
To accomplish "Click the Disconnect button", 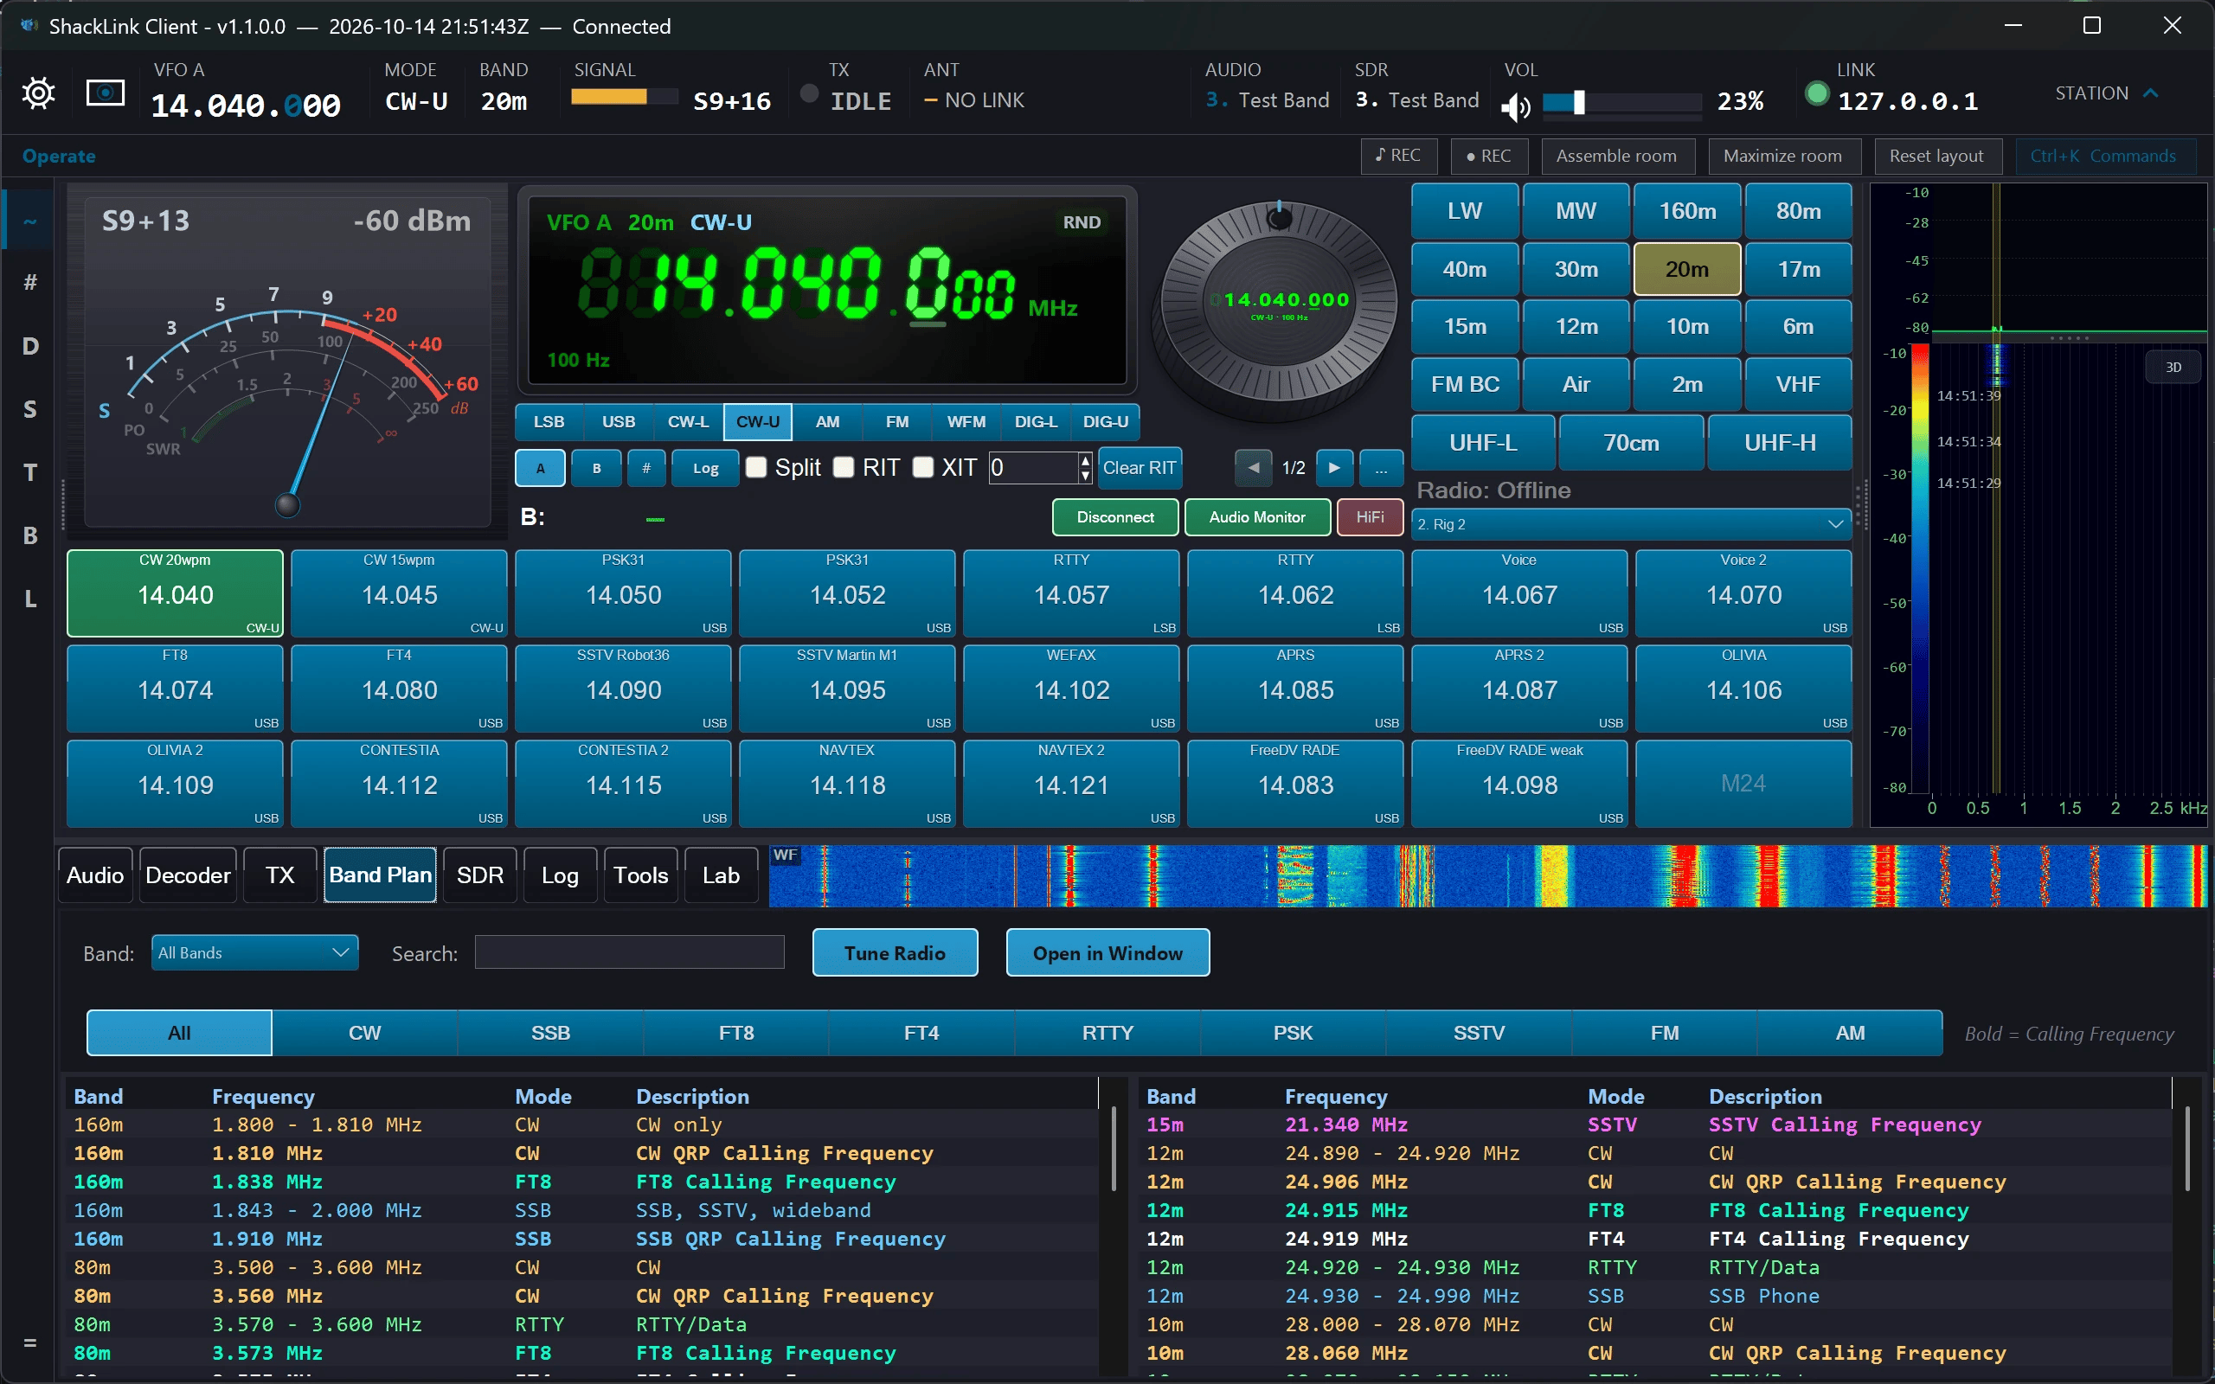I will (x=1114, y=517).
